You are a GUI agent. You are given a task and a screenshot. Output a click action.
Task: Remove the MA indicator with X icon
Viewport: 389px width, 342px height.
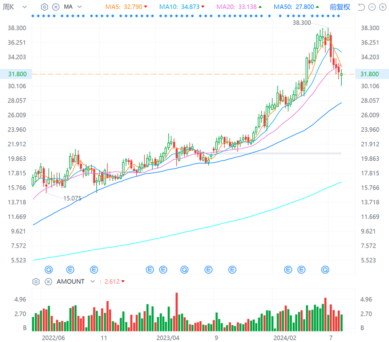[56, 7]
